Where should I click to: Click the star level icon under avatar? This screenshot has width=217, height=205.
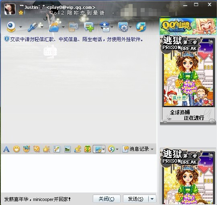pyautogui.click(x=21, y=13)
